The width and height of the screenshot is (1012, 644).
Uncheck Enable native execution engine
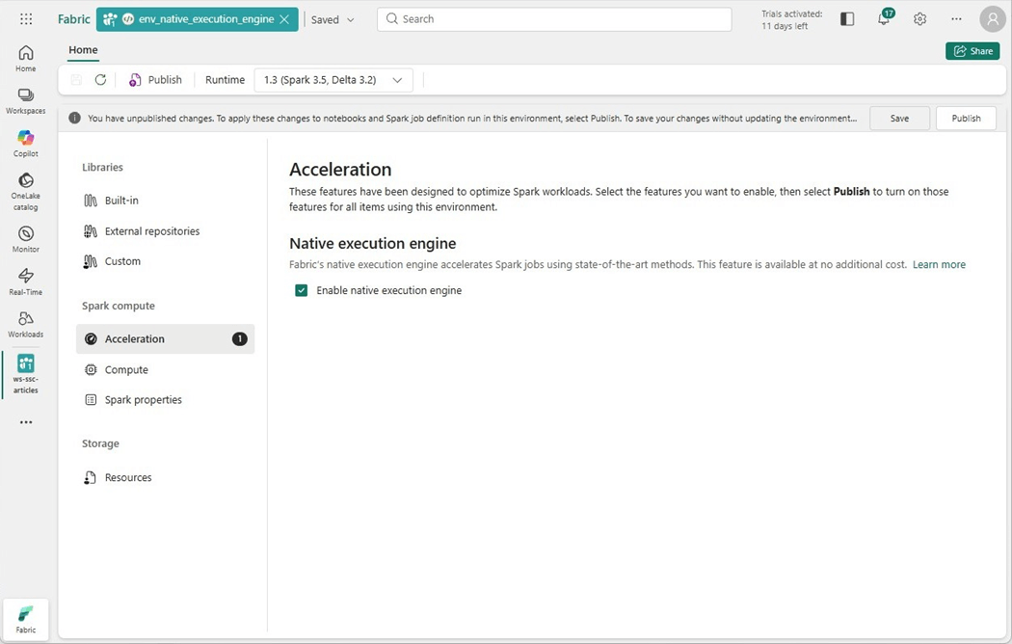[302, 290]
